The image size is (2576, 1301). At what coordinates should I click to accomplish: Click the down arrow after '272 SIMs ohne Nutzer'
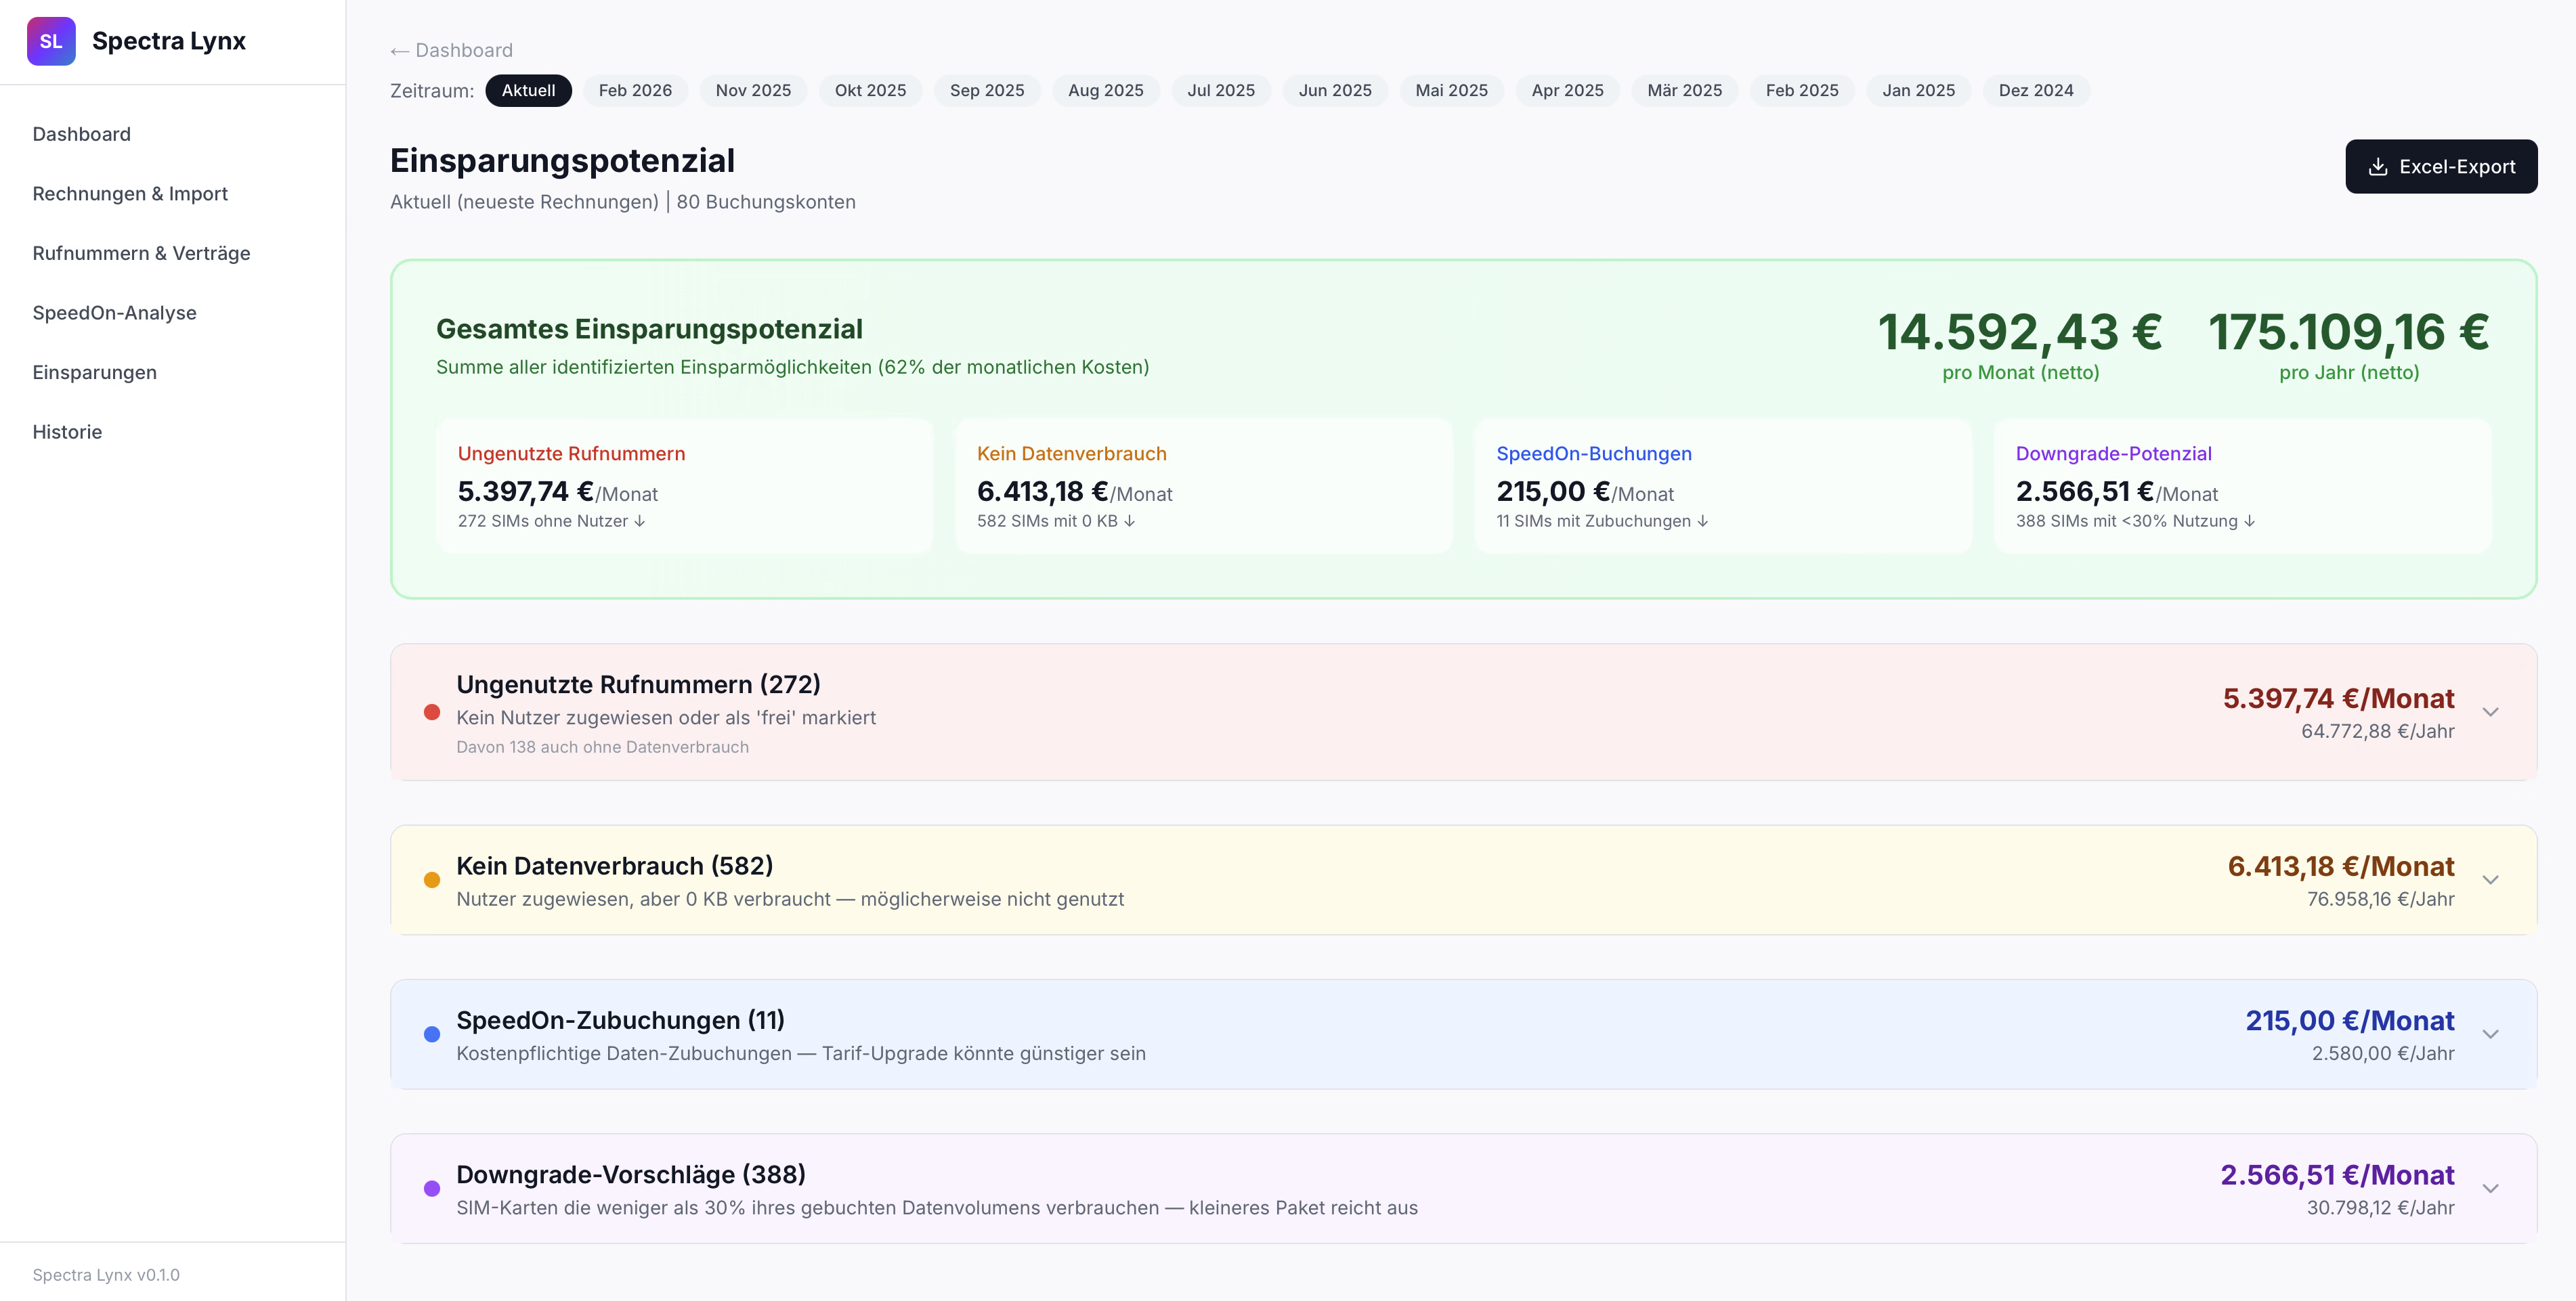[x=641, y=521]
